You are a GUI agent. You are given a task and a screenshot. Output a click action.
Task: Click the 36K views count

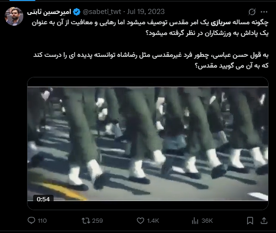pos(207,221)
